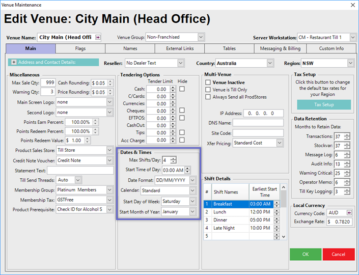Click the Tax Setup button
The image size is (359, 275).
point(323,104)
